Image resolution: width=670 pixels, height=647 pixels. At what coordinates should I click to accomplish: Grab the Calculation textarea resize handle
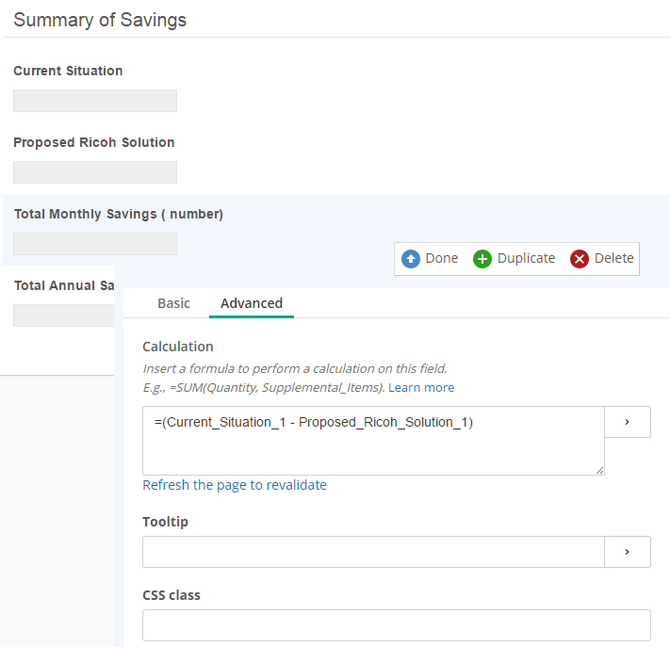click(x=600, y=471)
